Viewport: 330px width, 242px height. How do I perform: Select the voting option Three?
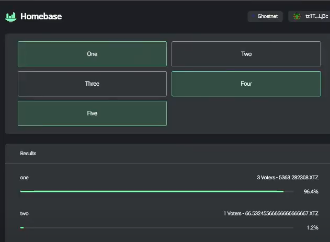pos(92,84)
